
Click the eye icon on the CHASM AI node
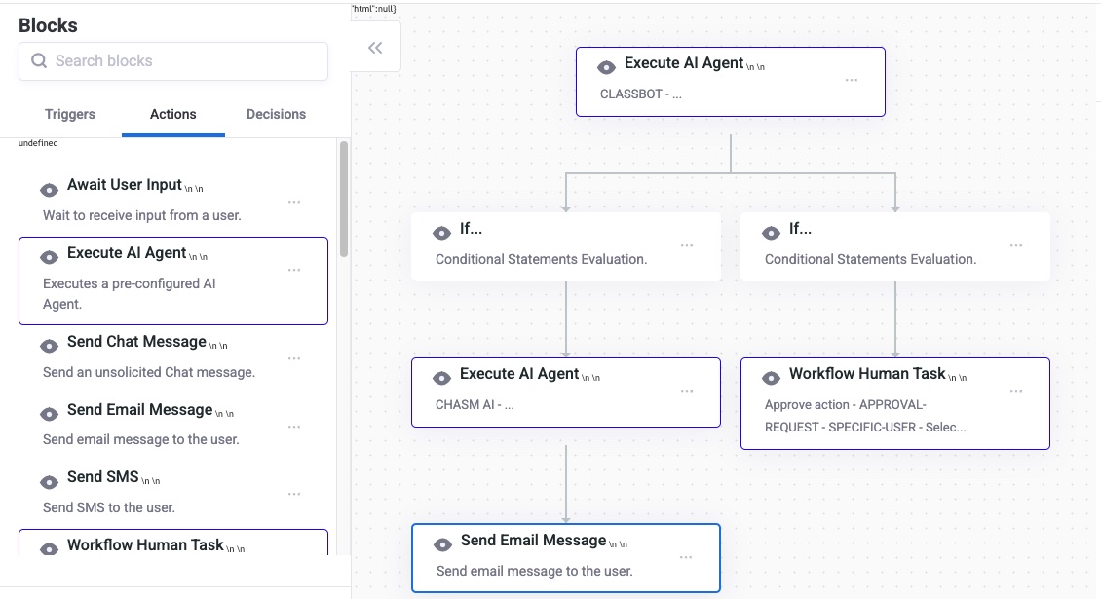click(441, 379)
